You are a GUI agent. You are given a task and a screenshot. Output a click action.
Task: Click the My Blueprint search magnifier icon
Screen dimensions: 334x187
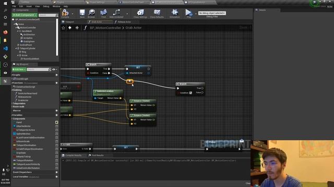coord(50,69)
